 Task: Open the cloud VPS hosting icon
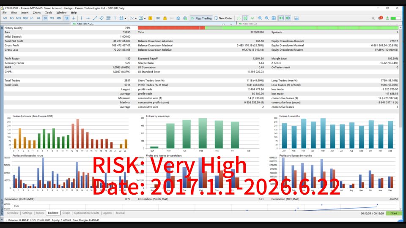pyautogui.click(x=178, y=18)
